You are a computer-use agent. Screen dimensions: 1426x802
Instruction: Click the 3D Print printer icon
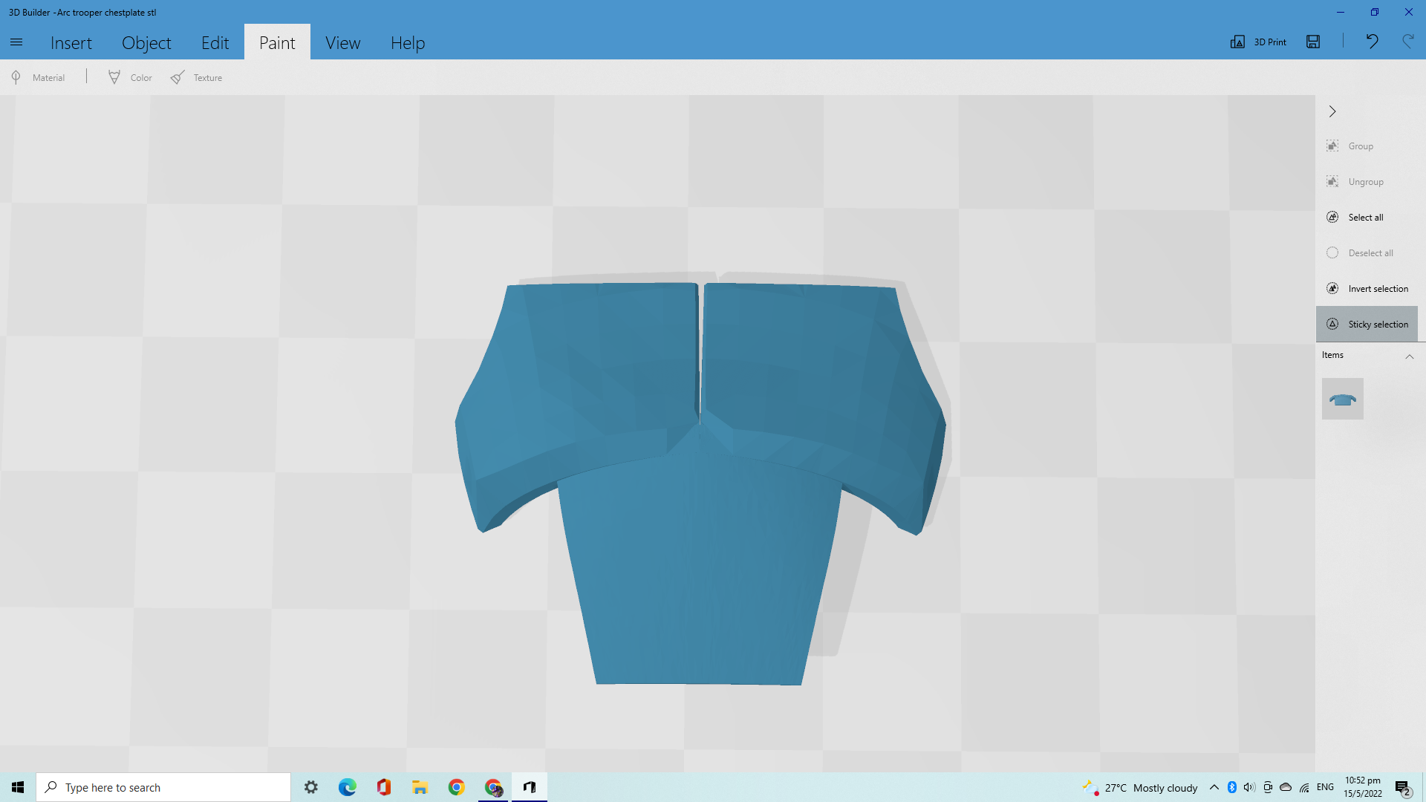click(1237, 42)
